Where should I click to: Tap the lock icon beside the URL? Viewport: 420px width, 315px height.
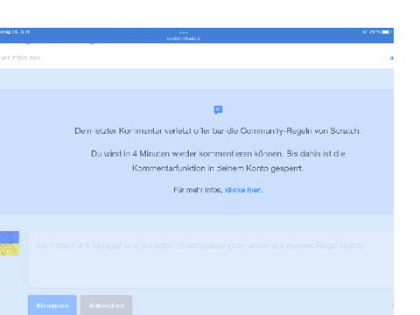click(x=199, y=38)
